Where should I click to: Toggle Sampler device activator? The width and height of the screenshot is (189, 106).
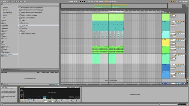click(x=20, y=87)
